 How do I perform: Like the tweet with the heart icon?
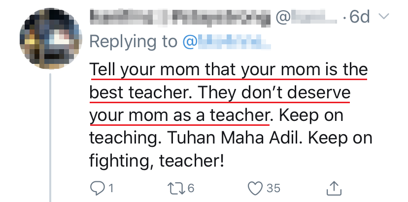254,187
